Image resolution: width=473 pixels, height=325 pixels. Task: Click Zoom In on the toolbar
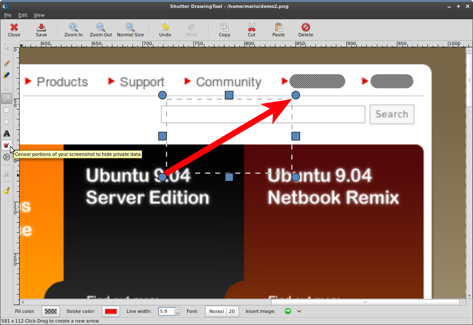click(x=73, y=30)
